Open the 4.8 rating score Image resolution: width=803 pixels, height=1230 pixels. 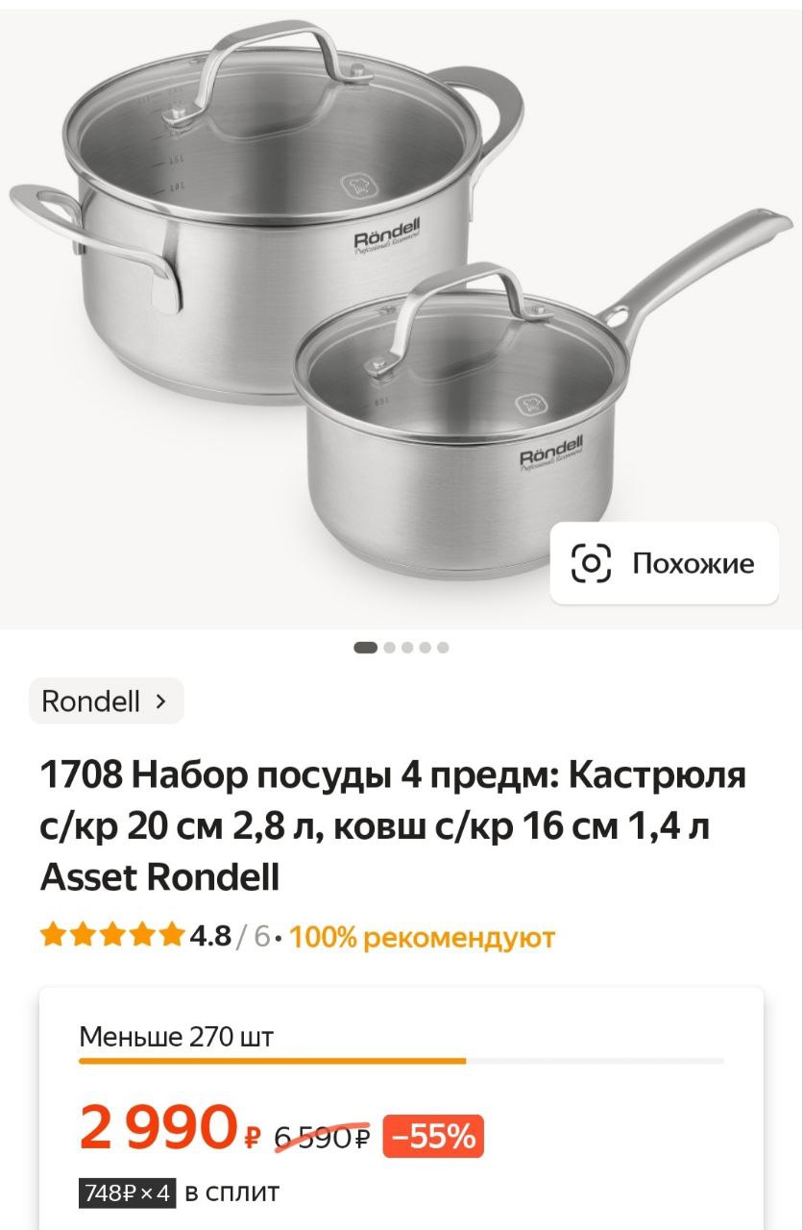[x=210, y=936]
